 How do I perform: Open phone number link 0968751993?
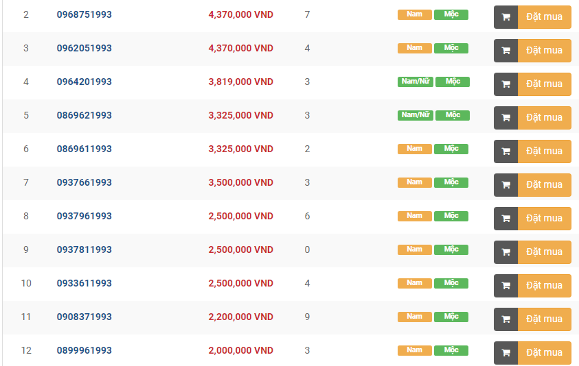coord(84,14)
